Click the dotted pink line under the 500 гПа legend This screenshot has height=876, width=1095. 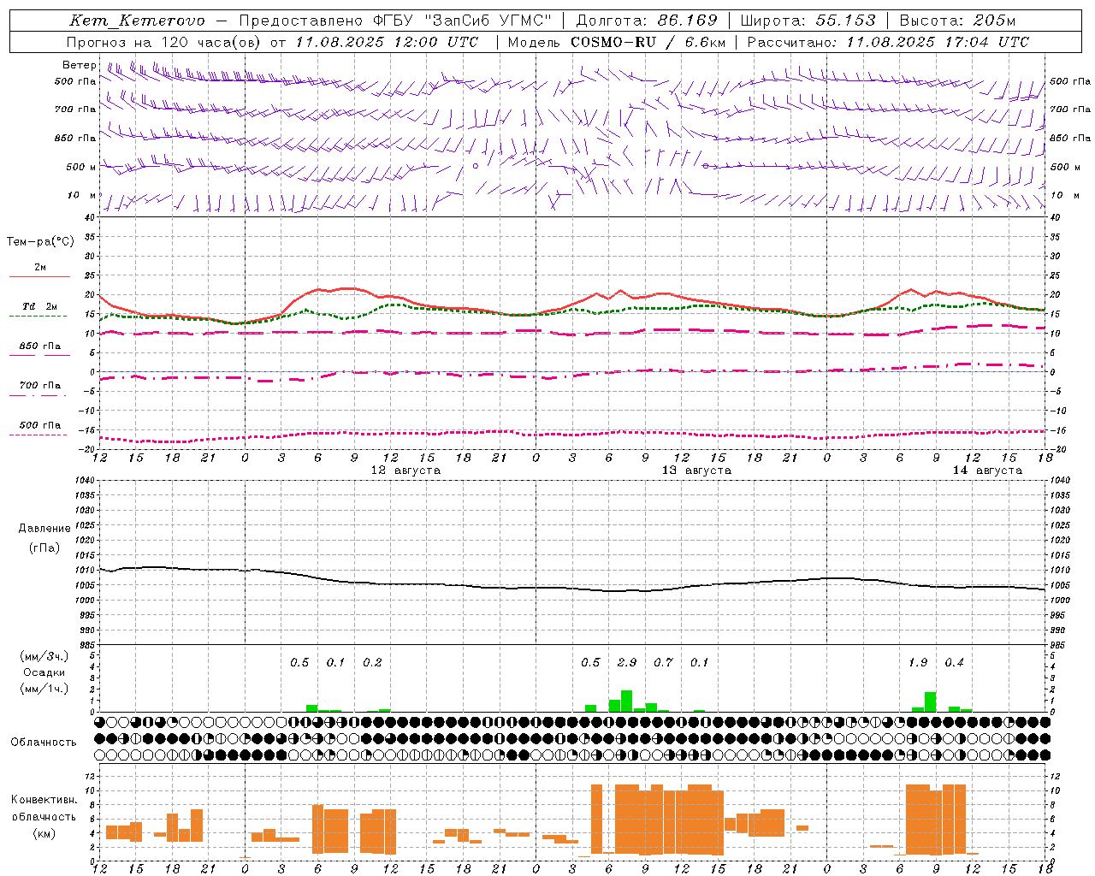tap(38, 435)
